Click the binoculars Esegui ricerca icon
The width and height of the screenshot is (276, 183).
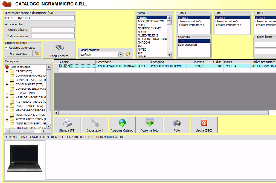point(60,47)
